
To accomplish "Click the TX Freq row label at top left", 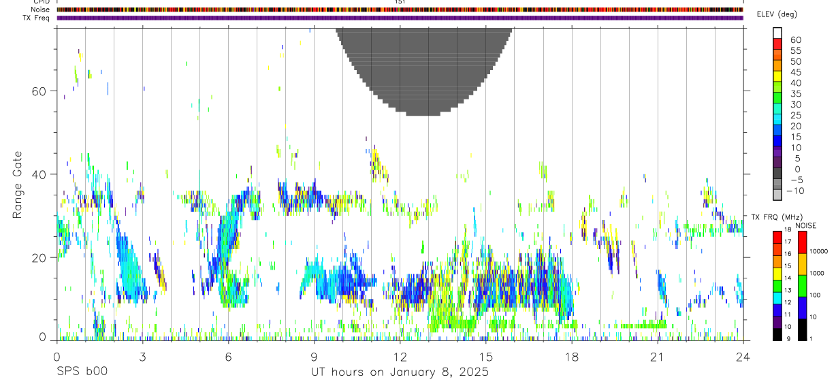I will [x=36, y=18].
